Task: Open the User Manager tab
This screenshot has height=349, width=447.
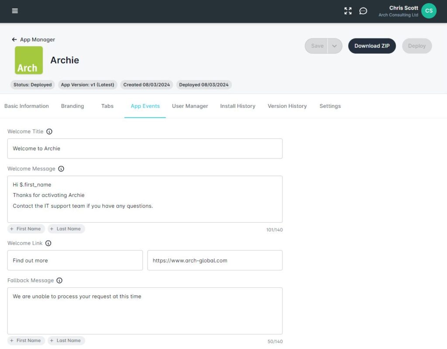Action: tap(190, 106)
